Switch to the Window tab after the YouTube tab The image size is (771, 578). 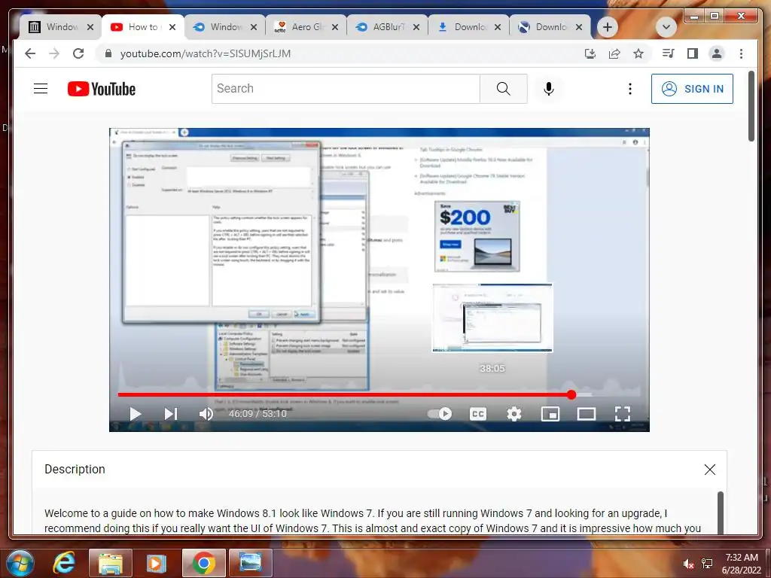224,27
